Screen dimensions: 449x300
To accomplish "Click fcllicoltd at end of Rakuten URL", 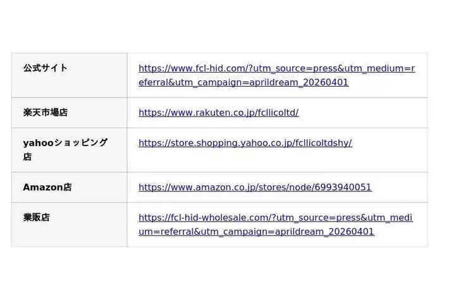I will [x=275, y=113].
